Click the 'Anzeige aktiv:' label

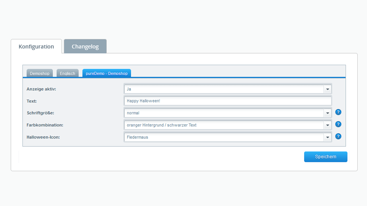point(41,89)
